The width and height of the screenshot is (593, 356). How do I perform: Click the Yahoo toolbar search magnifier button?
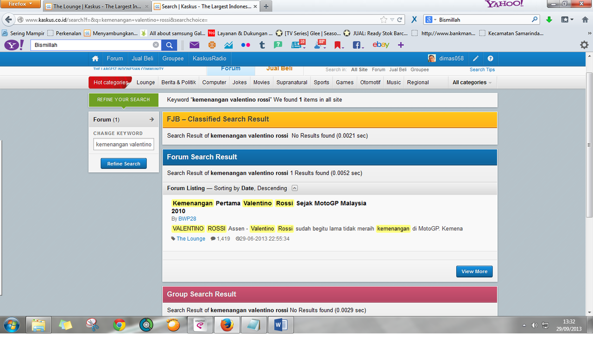coord(170,45)
